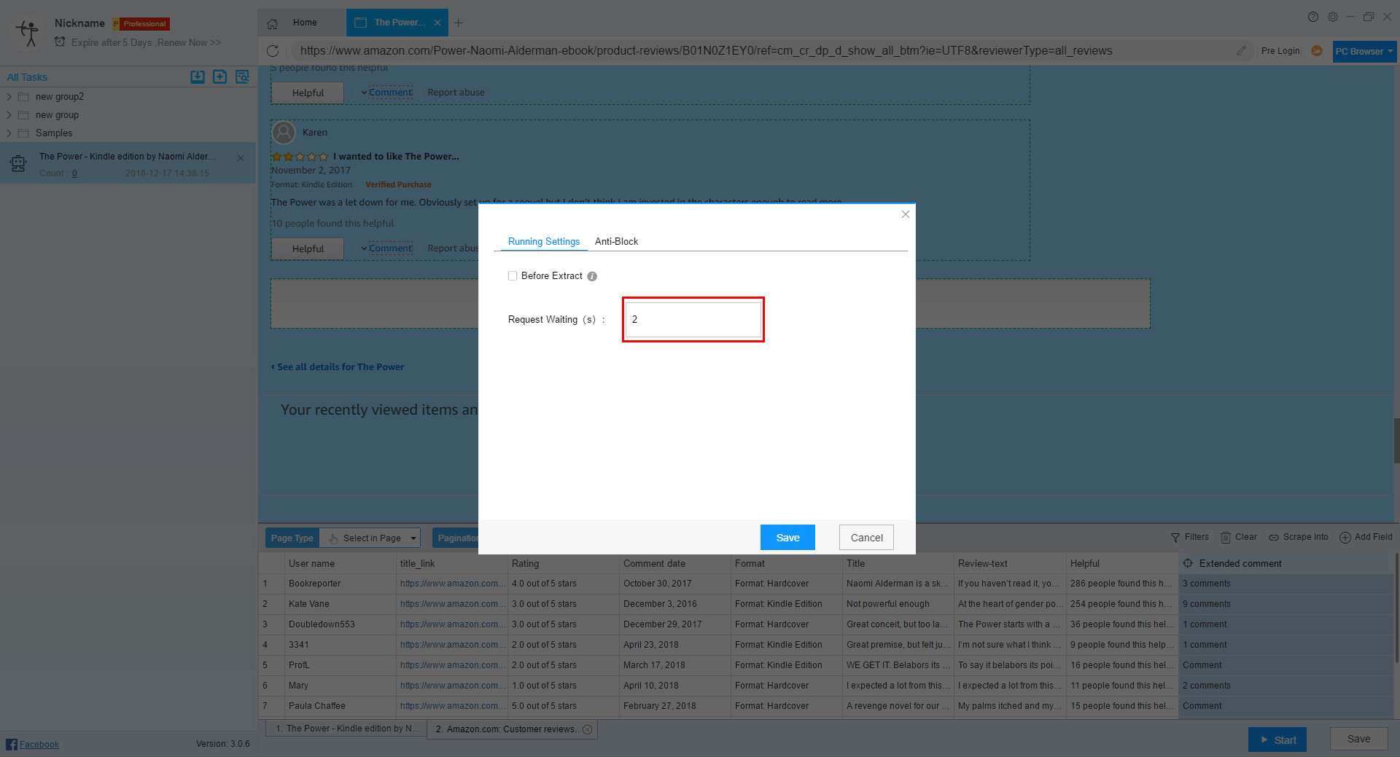The image size is (1400, 757).
Task: Click the Save button at bottom right
Action: (x=1358, y=739)
